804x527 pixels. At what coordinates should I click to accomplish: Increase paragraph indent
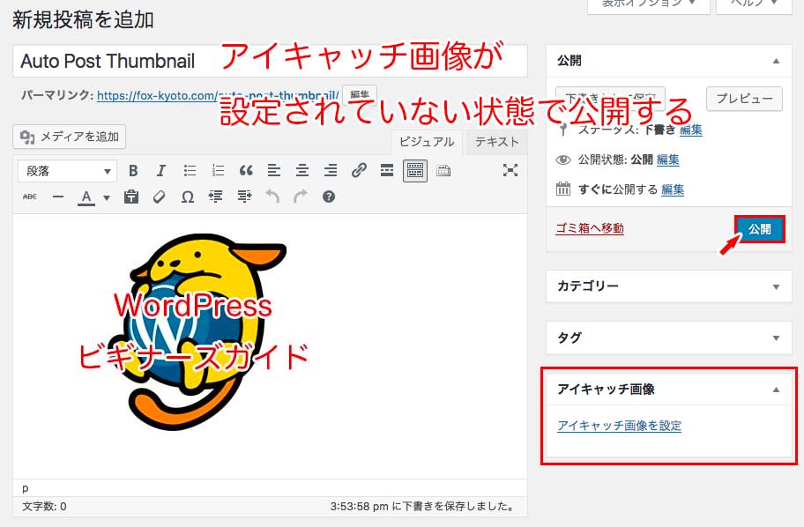(244, 197)
